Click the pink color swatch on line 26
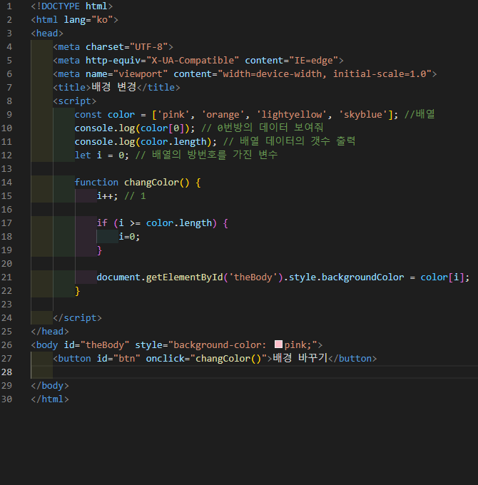 [x=278, y=344]
